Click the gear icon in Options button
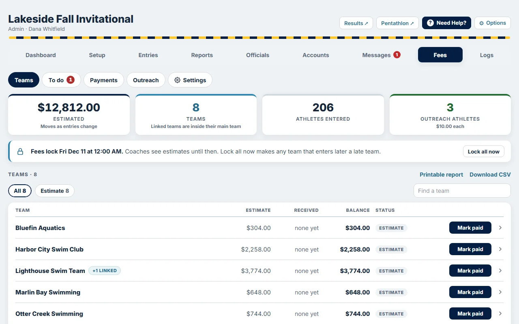Image resolution: width=519 pixels, height=324 pixels. pos(482,23)
